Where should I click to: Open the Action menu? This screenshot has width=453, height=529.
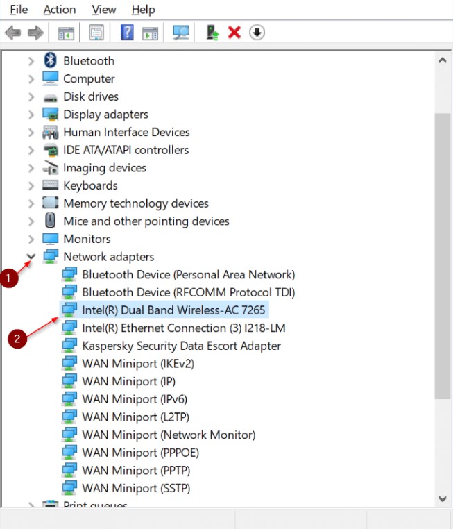(60, 10)
